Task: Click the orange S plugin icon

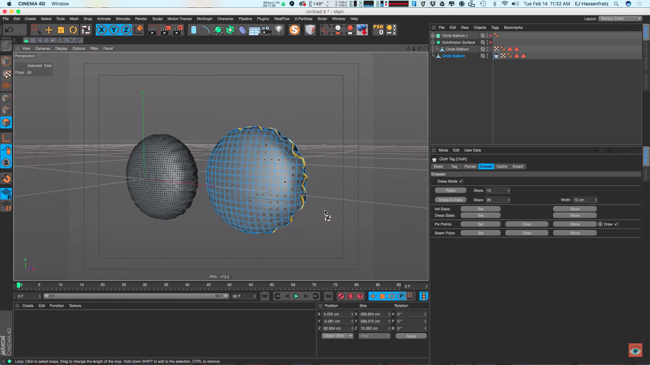Action: tap(295, 30)
